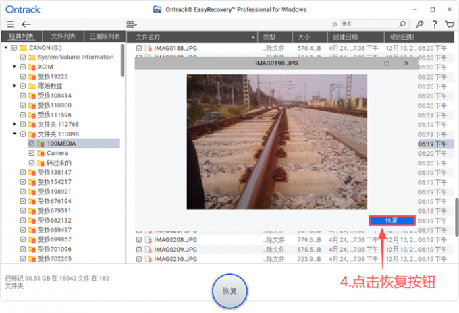Click the IMAG0208.JPG file icon
Image resolution: width=459 pixels, height=313 pixels.
coord(148,239)
